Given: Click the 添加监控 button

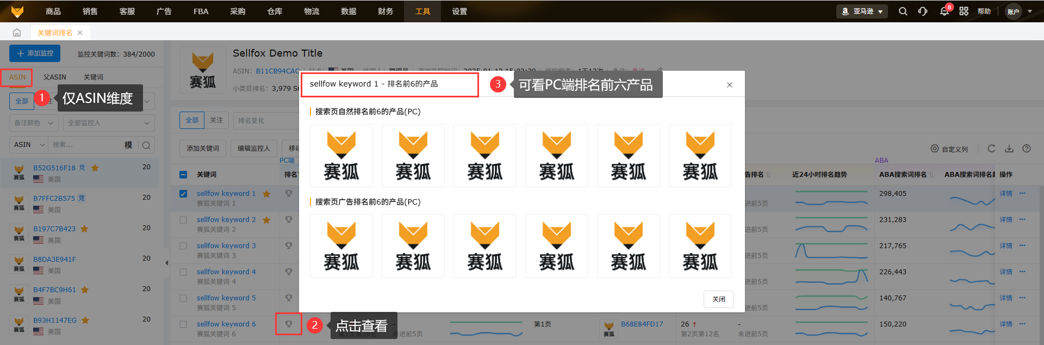Looking at the screenshot, I should pos(35,53).
